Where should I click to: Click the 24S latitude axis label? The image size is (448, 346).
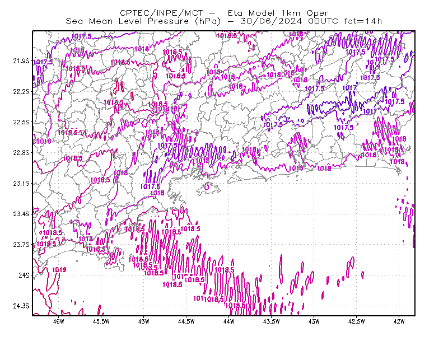24,275
